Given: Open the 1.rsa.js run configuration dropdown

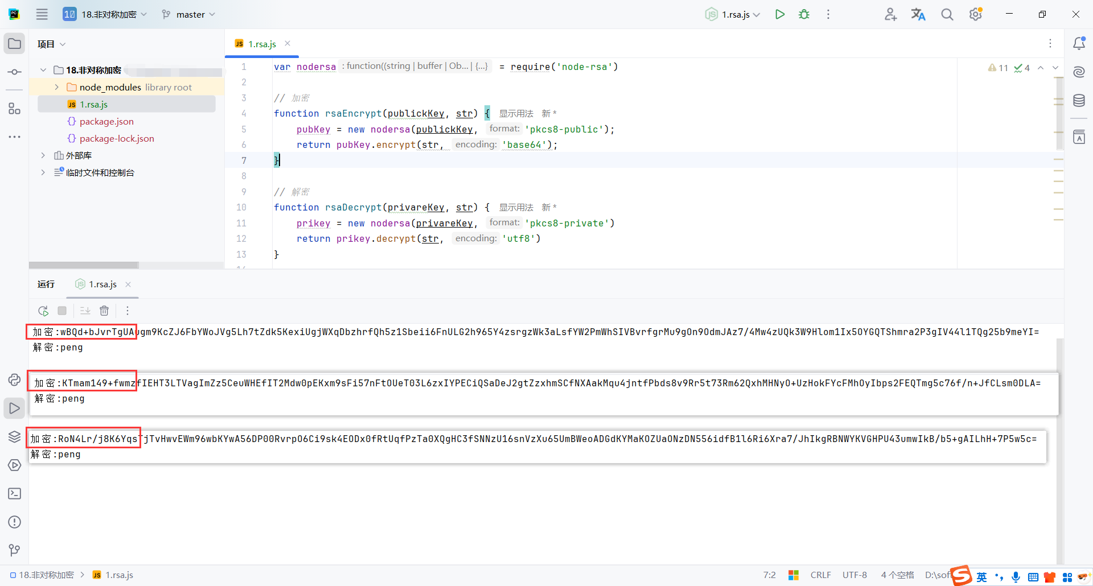Looking at the screenshot, I should pos(733,14).
